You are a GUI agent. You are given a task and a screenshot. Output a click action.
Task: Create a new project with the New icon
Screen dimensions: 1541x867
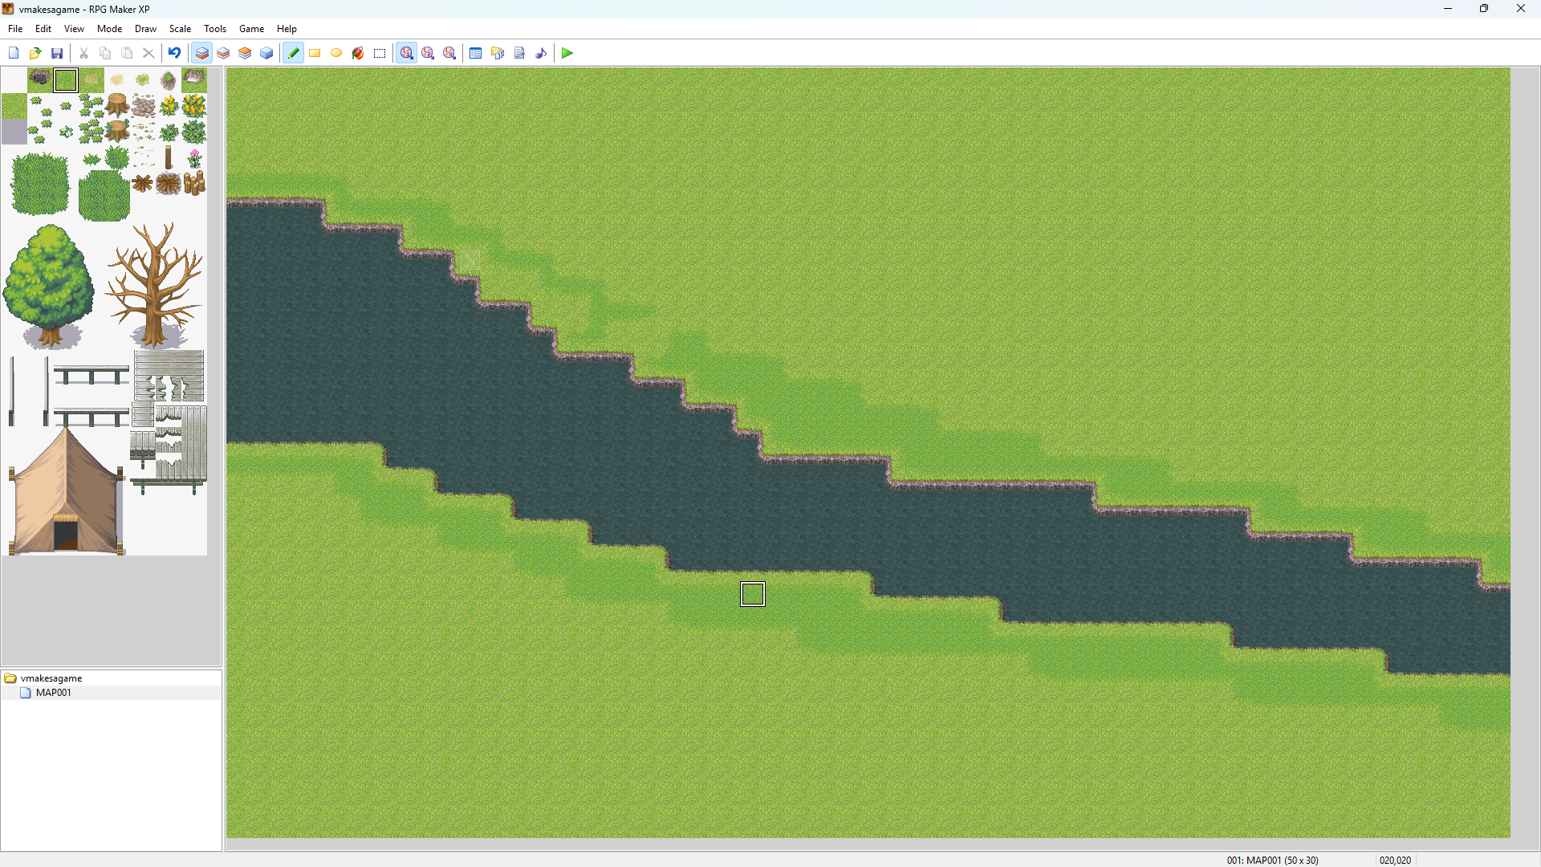pyautogui.click(x=14, y=53)
